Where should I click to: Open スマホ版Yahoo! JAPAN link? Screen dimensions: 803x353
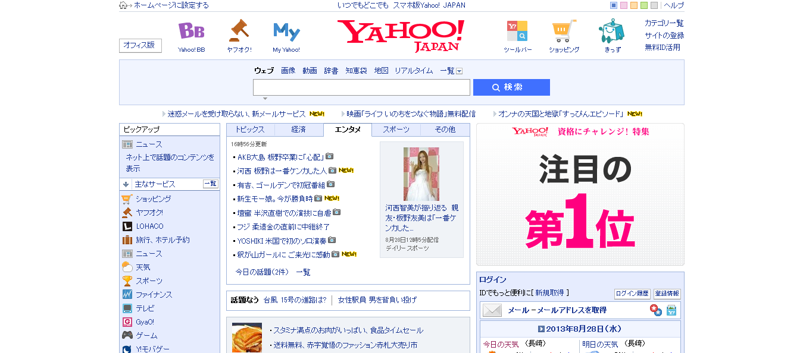pos(429,5)
